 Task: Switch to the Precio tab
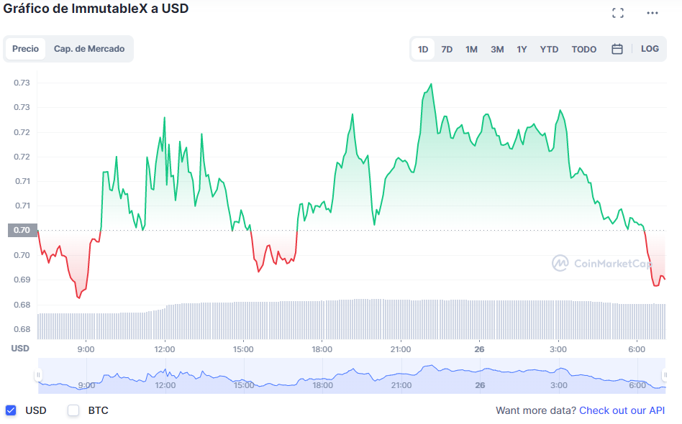click(25, 49)
